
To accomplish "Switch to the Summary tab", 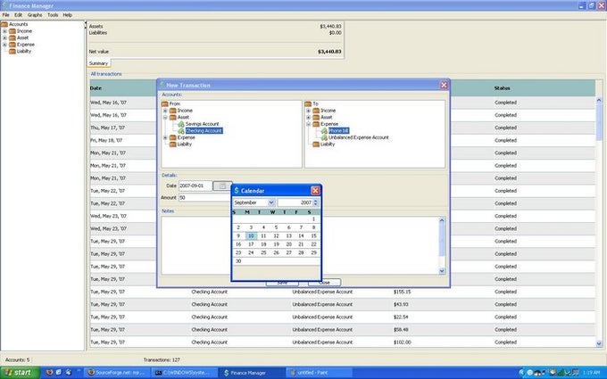I will [98, 63].
